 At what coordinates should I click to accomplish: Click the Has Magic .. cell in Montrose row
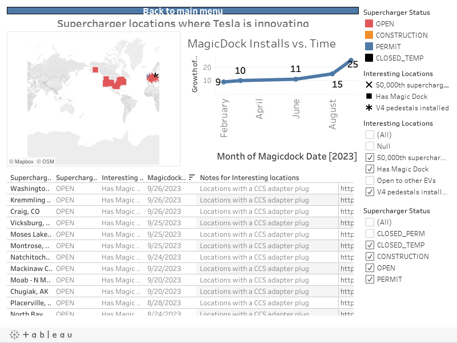[x=121, y=246]
